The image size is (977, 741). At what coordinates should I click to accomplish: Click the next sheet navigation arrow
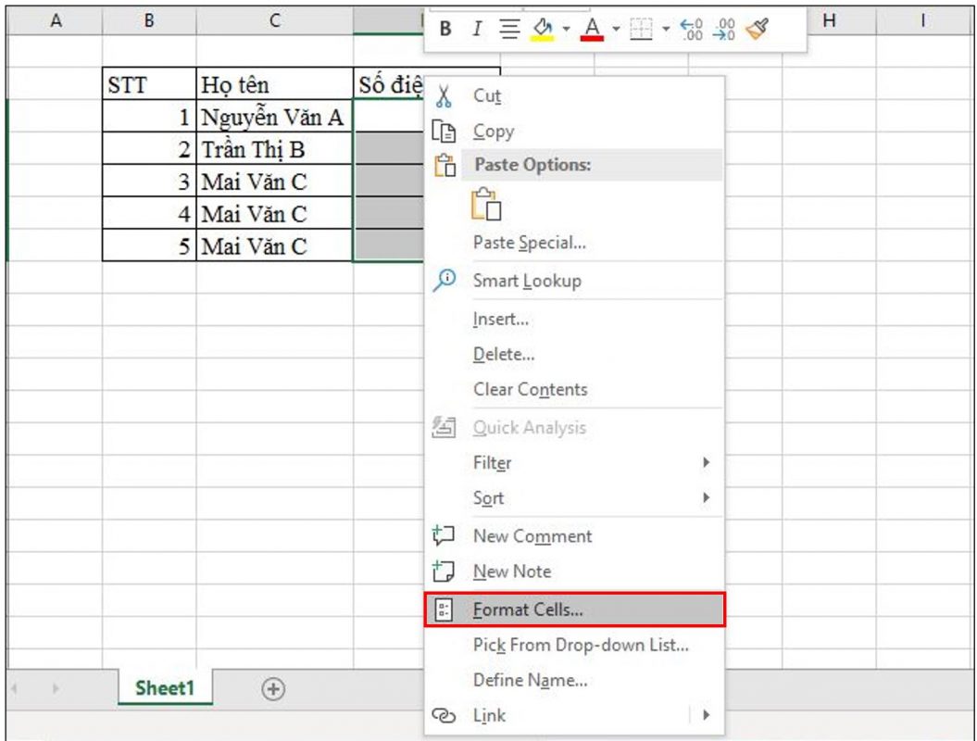(56, 688)
